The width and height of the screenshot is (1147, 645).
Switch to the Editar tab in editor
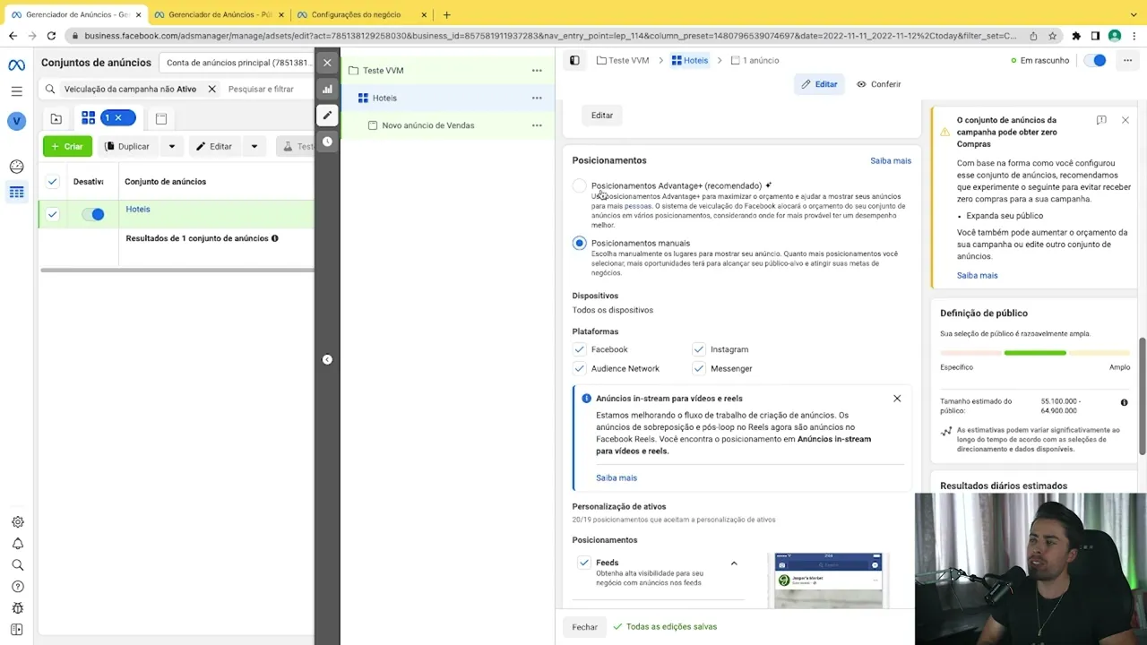click(x=819, y=84)
